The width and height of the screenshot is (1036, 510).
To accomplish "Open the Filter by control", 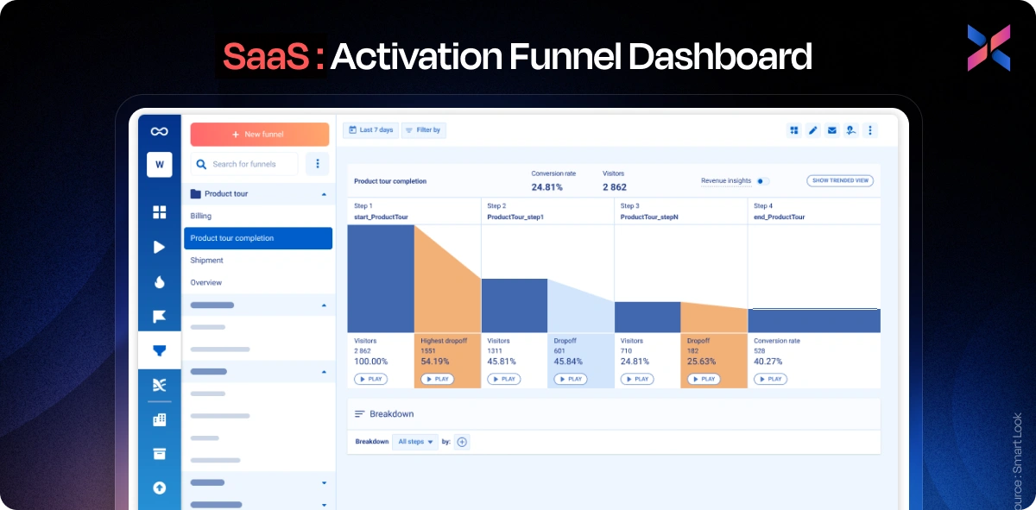I will pos(423,130).
